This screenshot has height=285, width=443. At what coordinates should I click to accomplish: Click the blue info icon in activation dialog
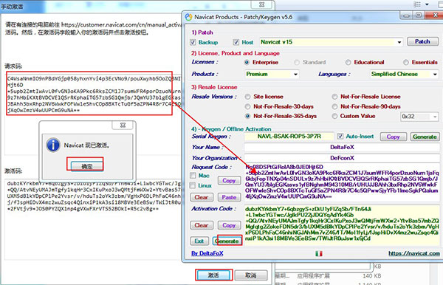[53, 145]
